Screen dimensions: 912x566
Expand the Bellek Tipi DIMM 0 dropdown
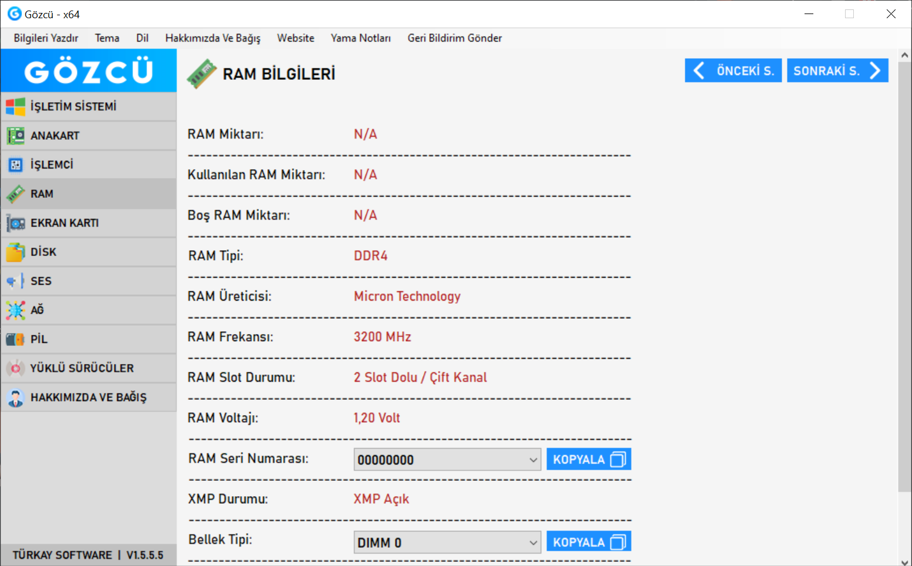tap(533, 543)
